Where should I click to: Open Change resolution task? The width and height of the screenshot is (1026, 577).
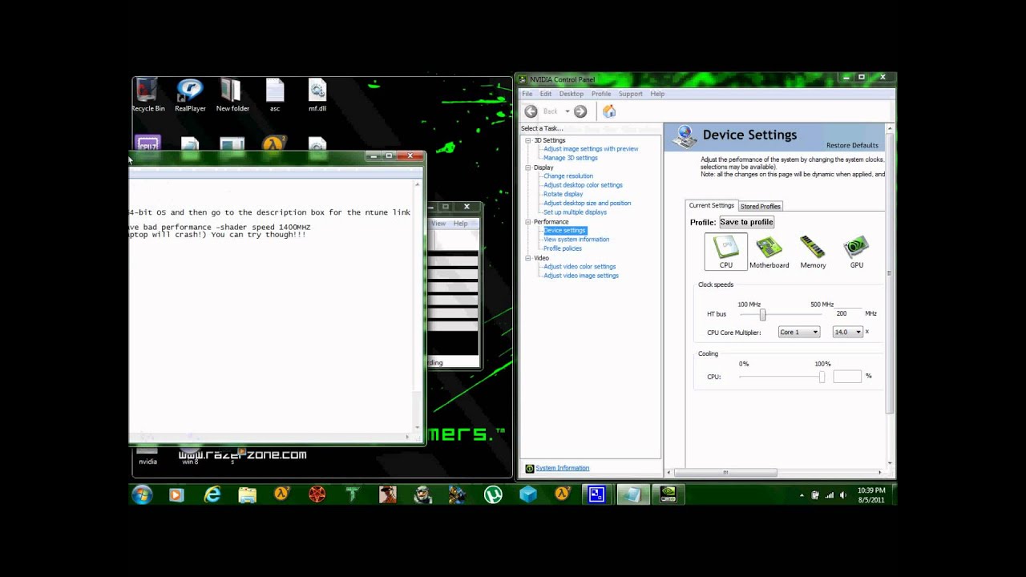pyautogui.click(x=568, y=176)
